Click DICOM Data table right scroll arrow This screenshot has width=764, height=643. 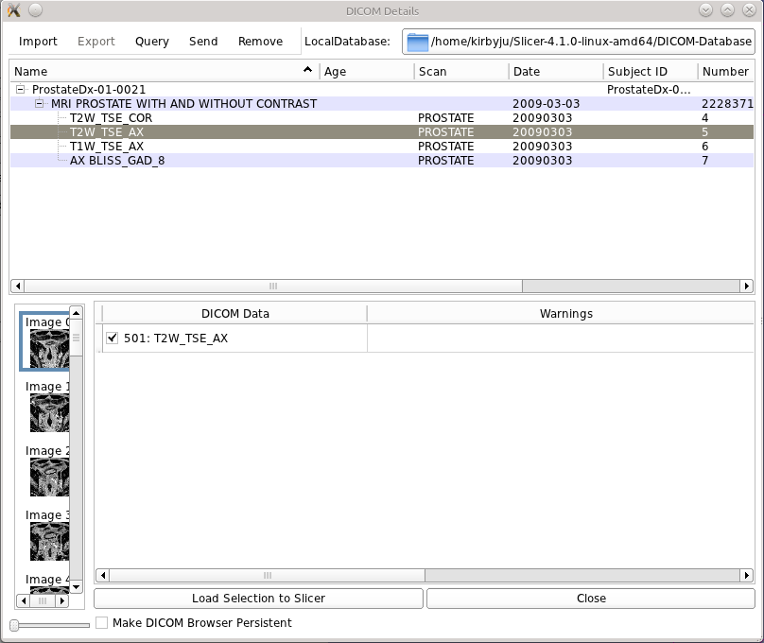click(x=746, y=575)
